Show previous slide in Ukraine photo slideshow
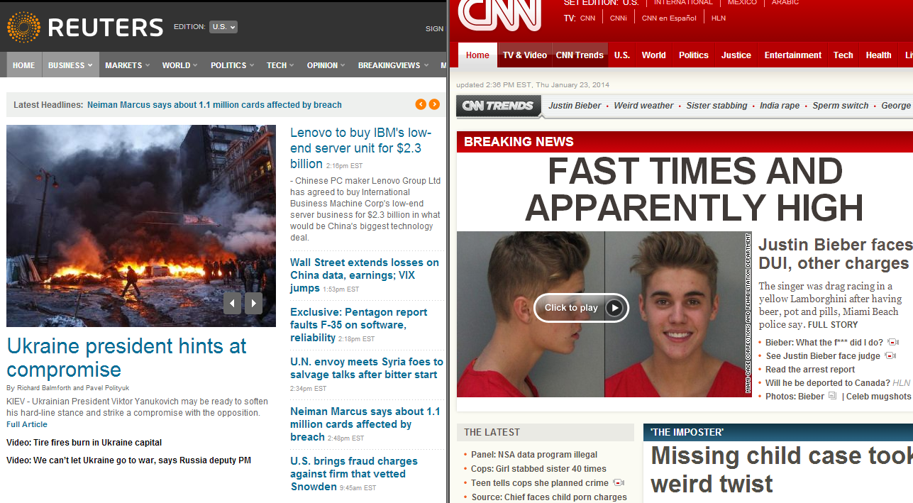The height and width of the screenshot is (503, 913). click(x=232, y=304)
